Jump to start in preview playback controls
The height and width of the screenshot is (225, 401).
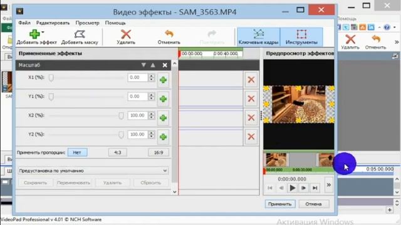tap(270, 188)
